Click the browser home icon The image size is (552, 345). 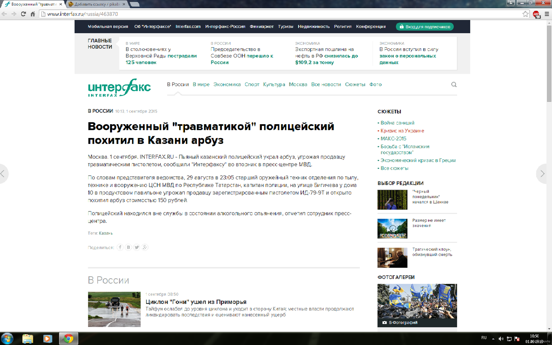point(33,14)
